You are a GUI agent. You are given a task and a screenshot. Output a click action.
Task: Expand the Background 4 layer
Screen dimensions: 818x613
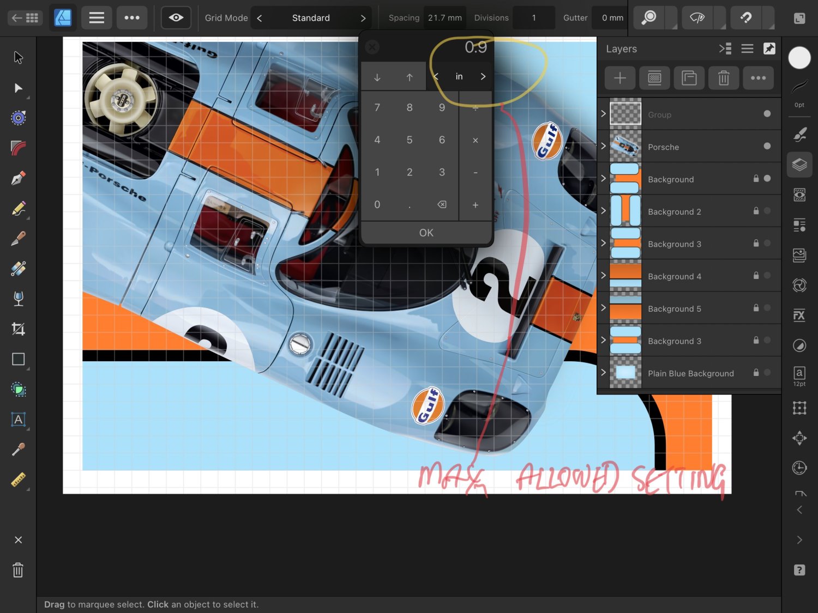coord(603,276)
